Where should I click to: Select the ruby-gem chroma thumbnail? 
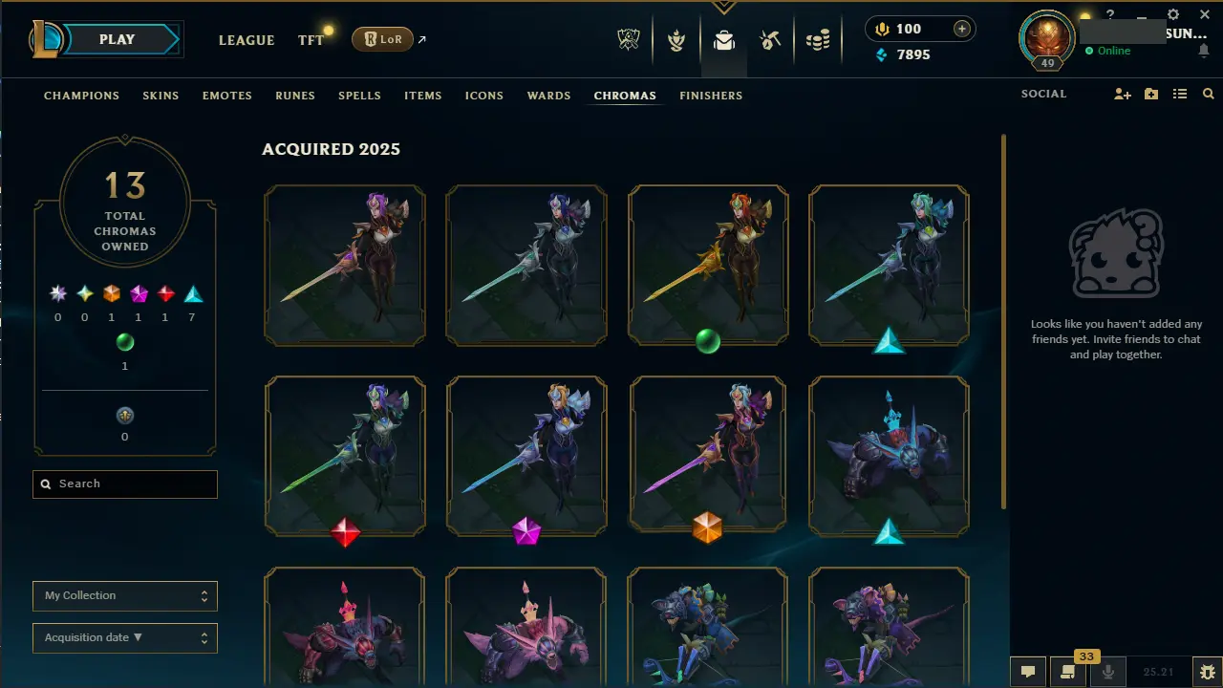coord(345,456)
